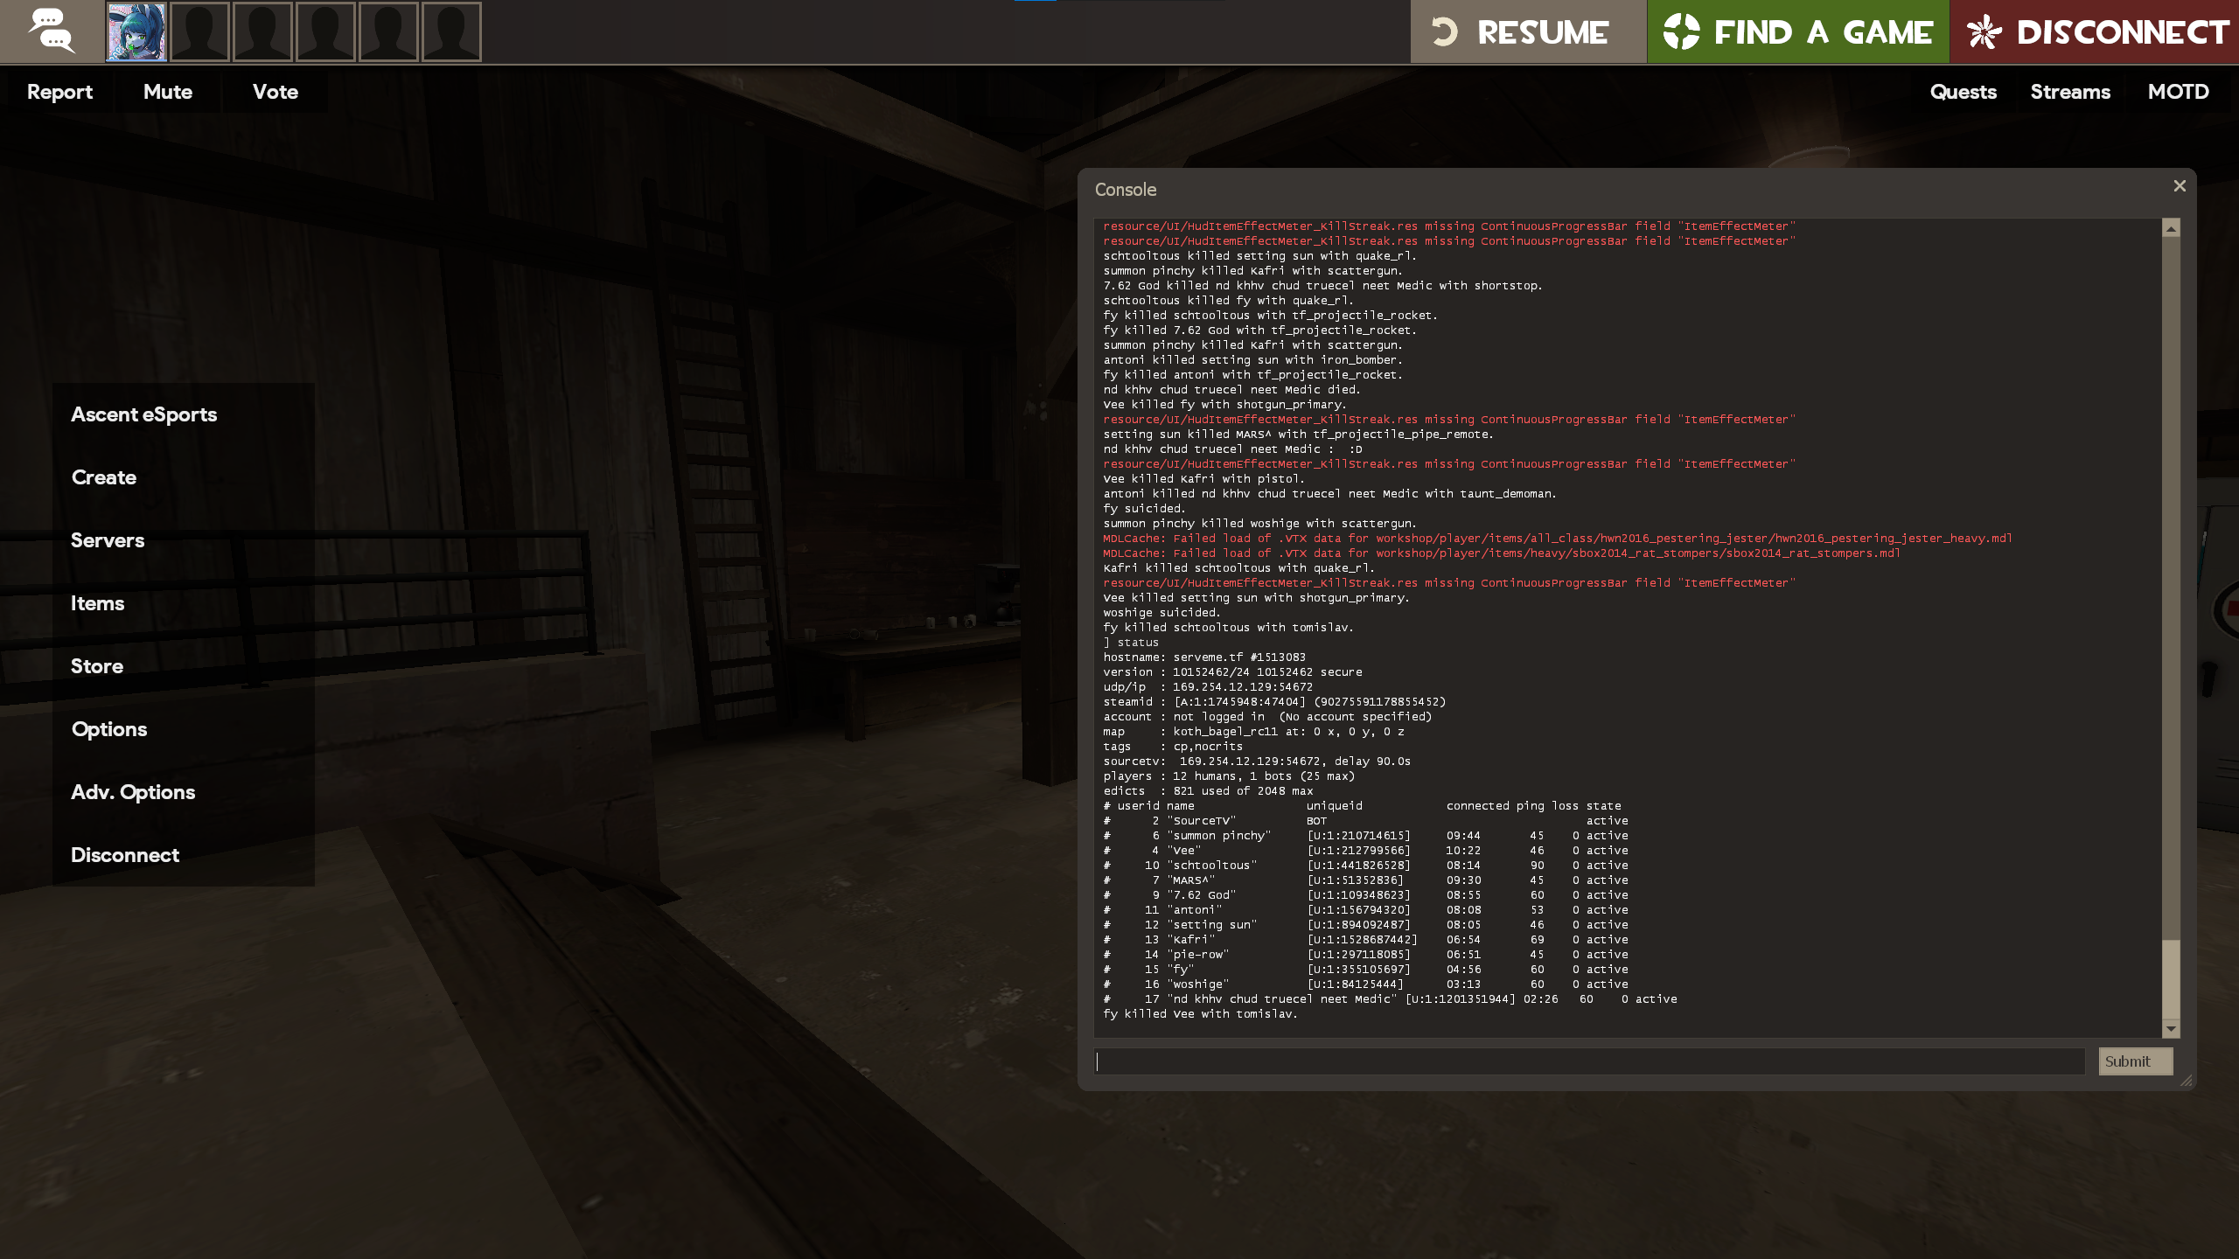Focus the console command input field
The width and height of the screenshot is (2239, 1259).
1588,1061
